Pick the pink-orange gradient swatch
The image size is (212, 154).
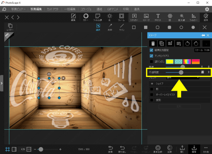click(196, 61)
